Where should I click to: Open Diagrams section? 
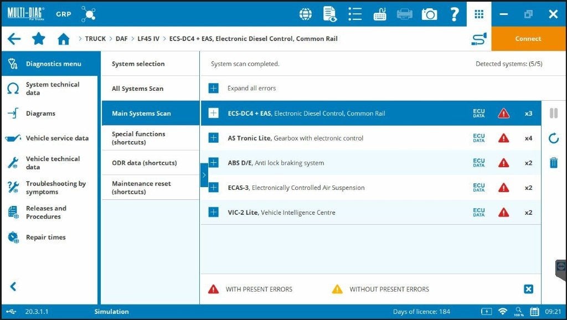coord(49,113)
